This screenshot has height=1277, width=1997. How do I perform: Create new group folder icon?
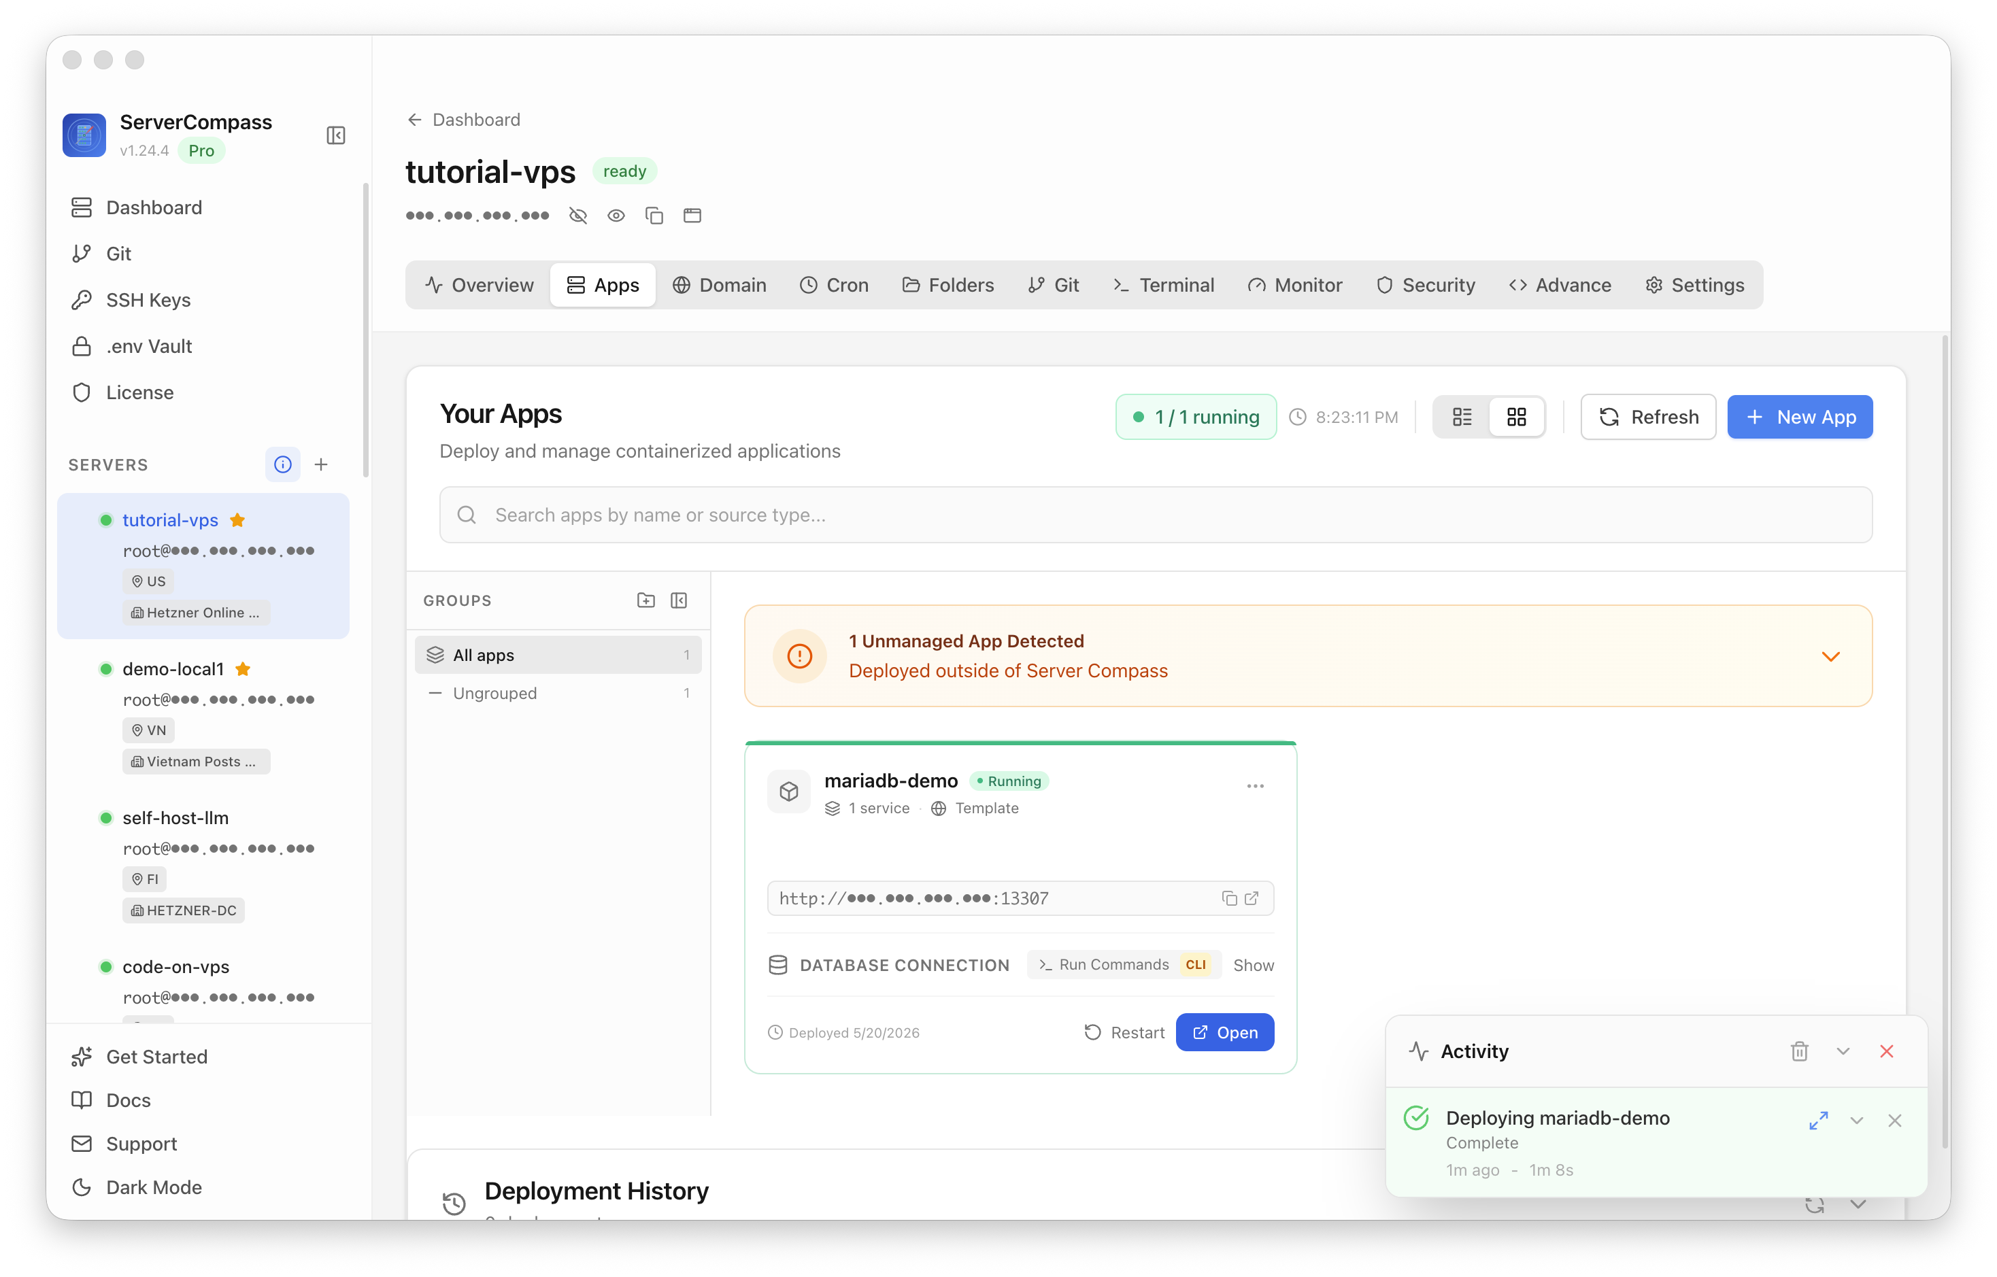click(646, 600)
